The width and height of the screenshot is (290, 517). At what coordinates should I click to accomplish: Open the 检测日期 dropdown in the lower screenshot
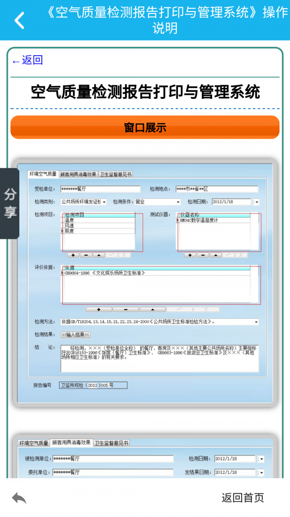[x=261, y=459]
